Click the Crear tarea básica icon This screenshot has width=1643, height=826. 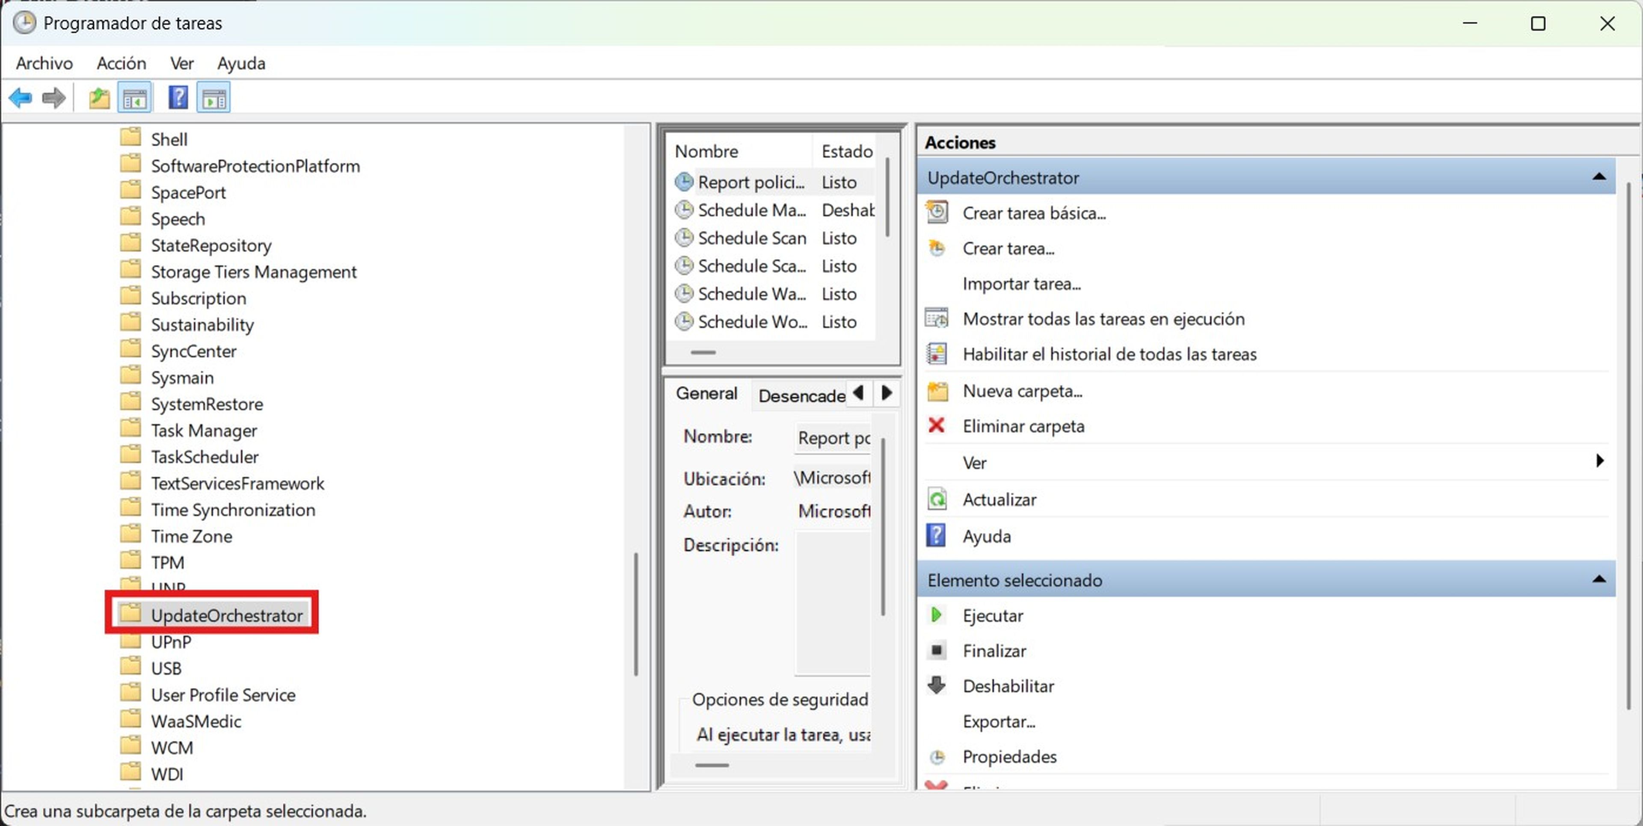click(937, 212)
